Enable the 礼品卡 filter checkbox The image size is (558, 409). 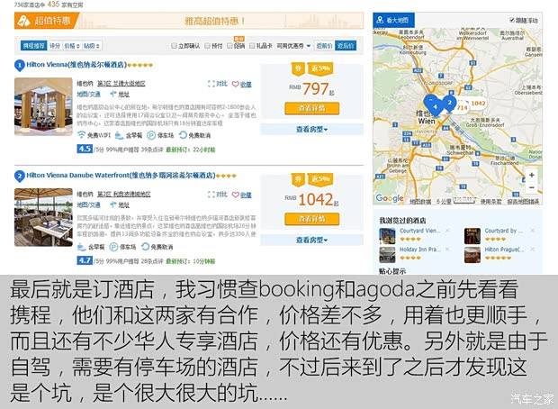pos(252,46)
